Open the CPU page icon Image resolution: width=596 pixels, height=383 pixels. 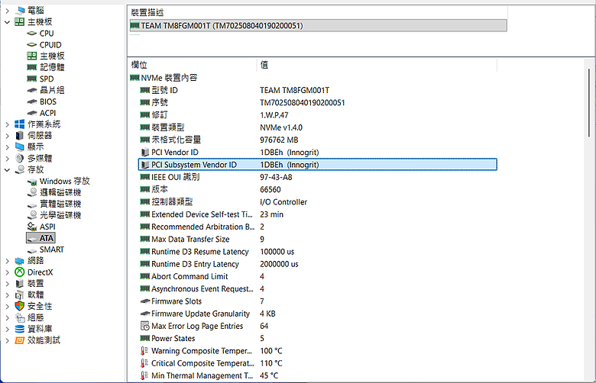[32, 34]
